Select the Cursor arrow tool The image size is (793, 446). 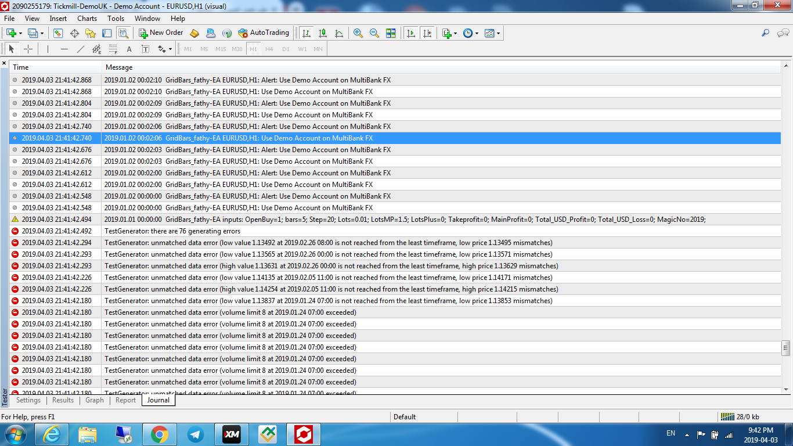point(11,49)
